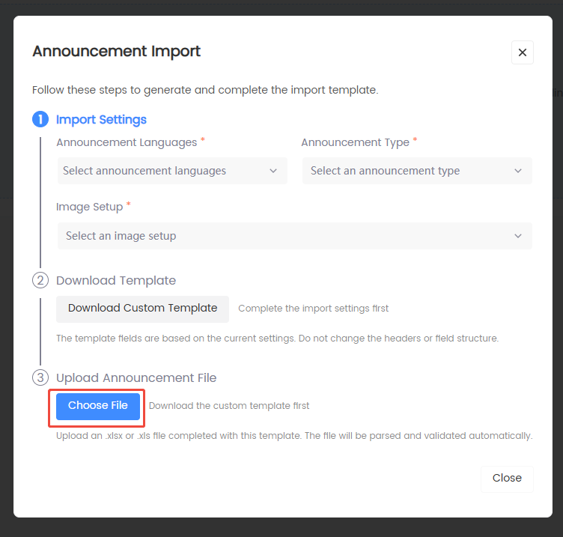Select step 3 circle icon for Upload Announcement File
The image size is (563, 537).
click(40, 378)
